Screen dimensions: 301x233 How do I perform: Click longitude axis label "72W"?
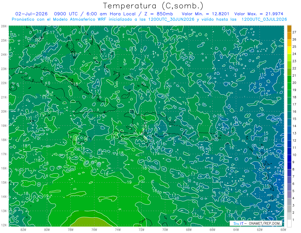point(141,229)
